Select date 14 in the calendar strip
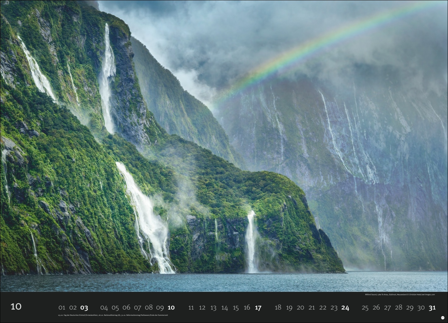 (x=224, y=308)
